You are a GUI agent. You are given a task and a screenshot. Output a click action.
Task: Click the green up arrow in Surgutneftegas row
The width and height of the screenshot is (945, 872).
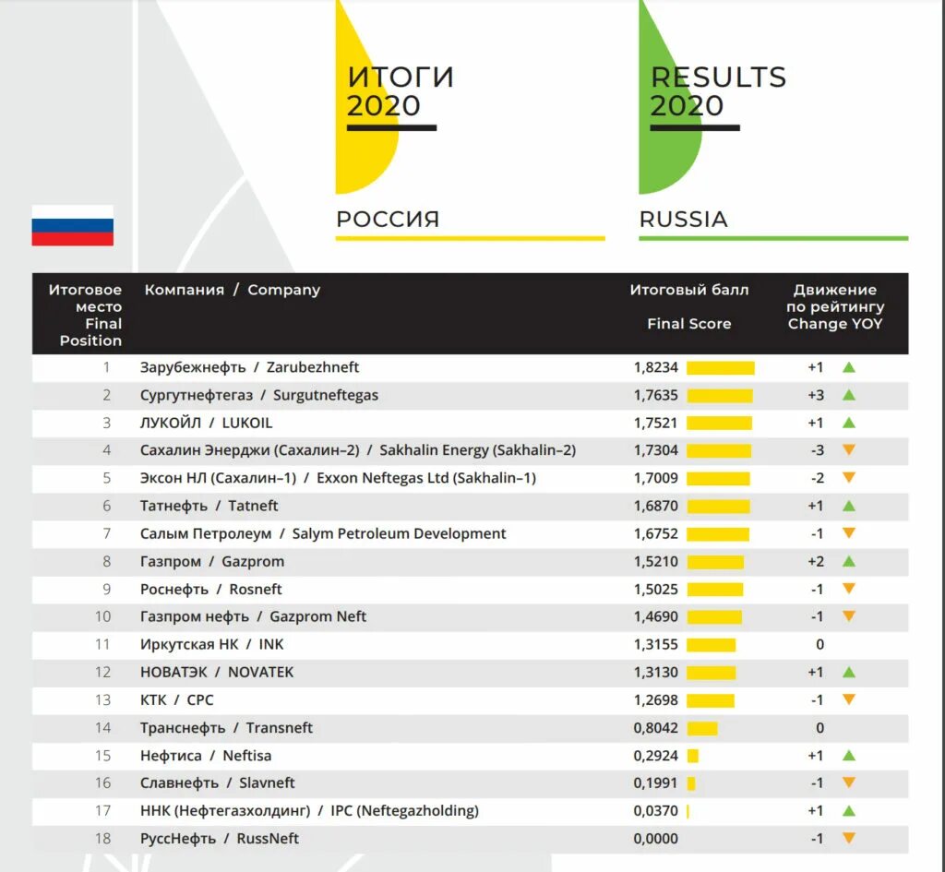coord(849,395)
